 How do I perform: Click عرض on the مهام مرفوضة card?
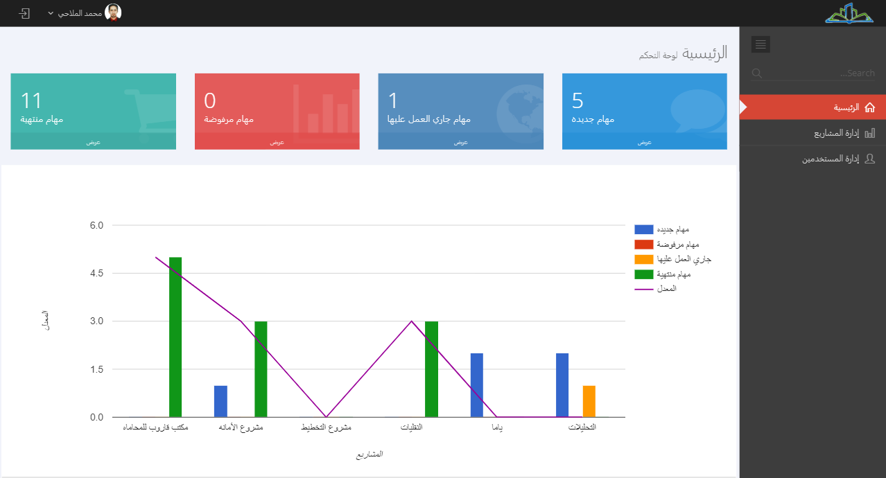tap(277, 142)
